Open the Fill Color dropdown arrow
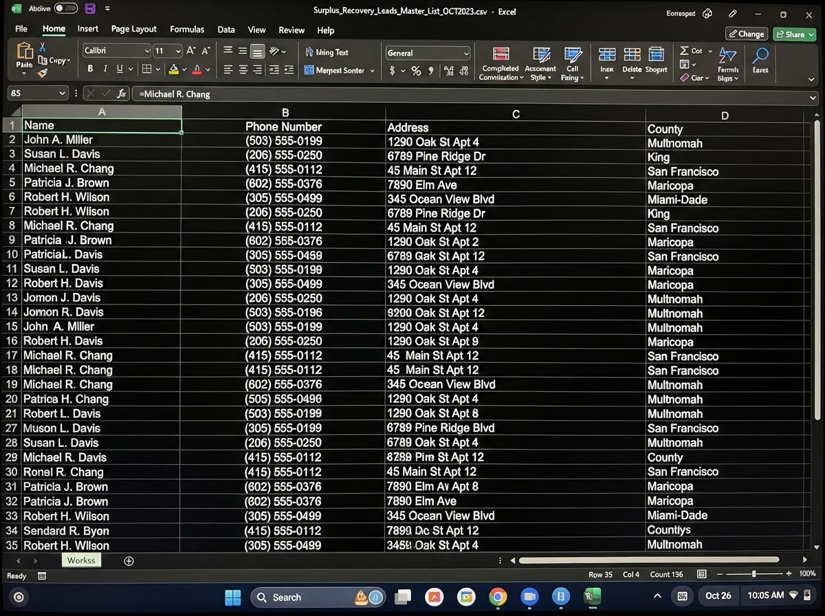This screenshot has width=825, height=616. (x=185, y=69)
